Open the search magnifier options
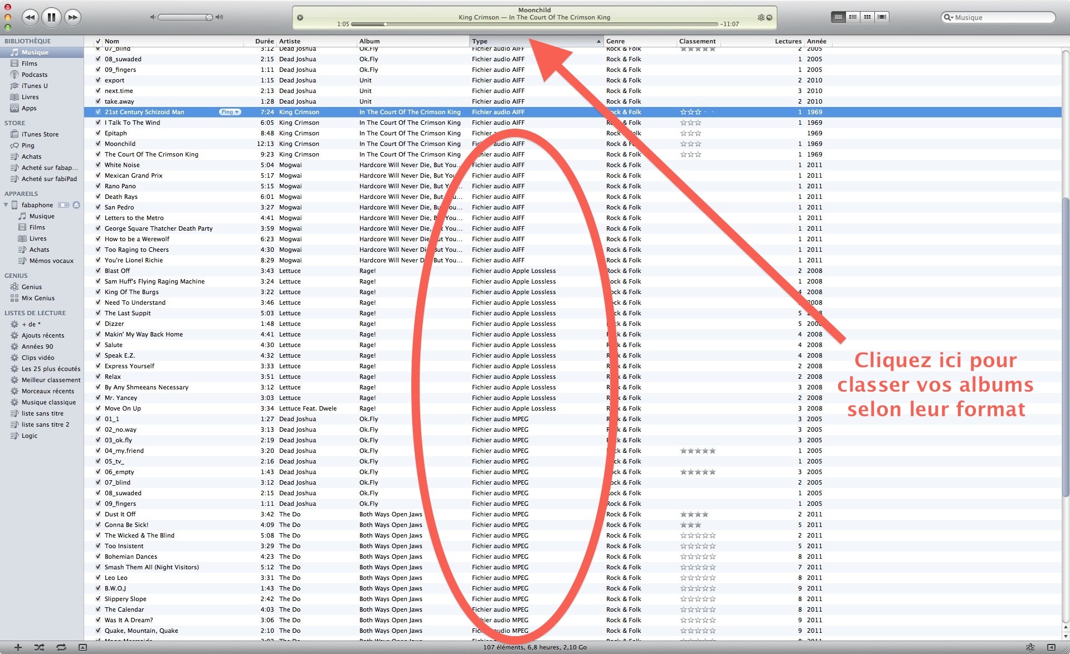 click(x=948, y=17)
